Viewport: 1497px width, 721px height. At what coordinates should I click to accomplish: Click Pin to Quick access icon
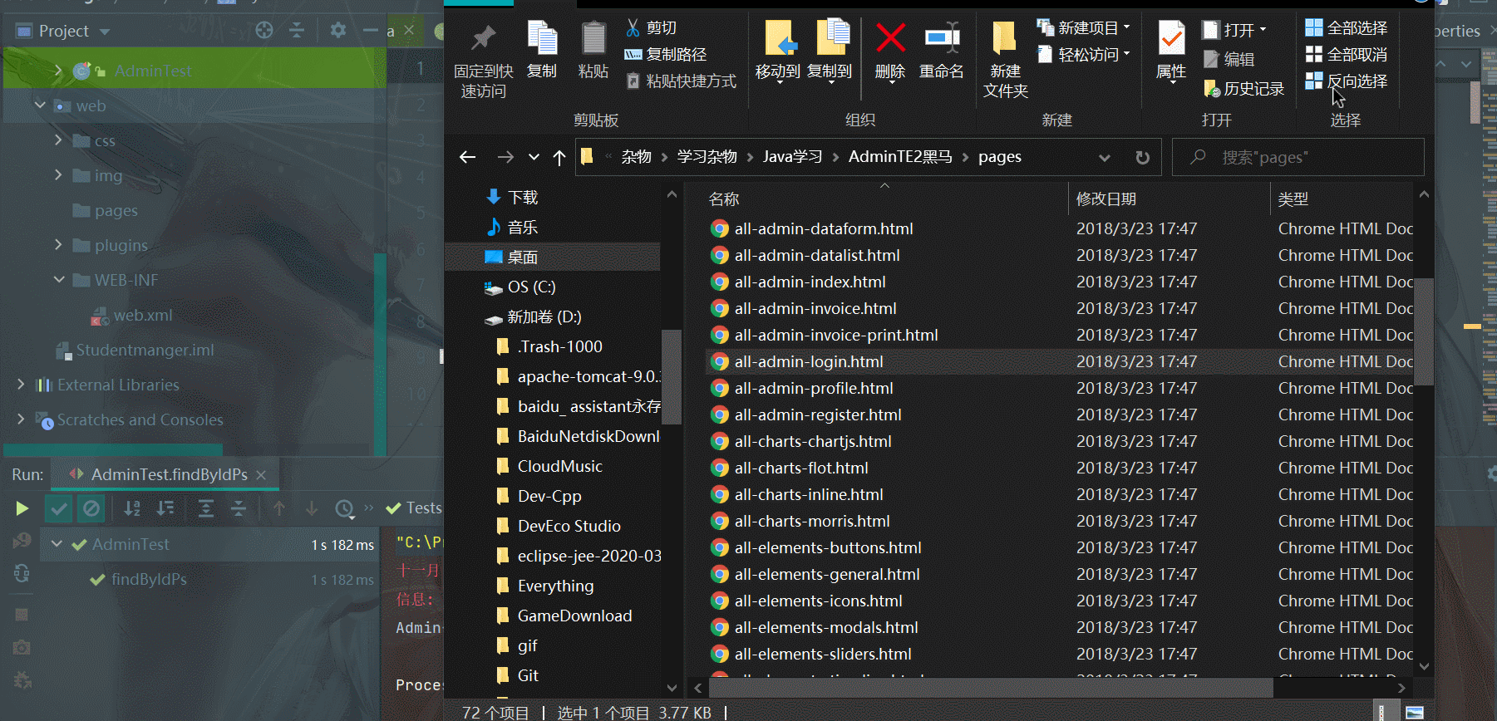(483, 38)
